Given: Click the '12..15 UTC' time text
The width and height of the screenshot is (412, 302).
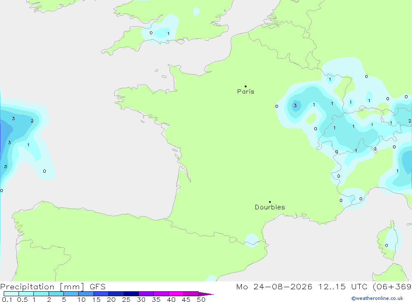Looking at the screenshot, I should pyautogui.click(x=343, y=286).
